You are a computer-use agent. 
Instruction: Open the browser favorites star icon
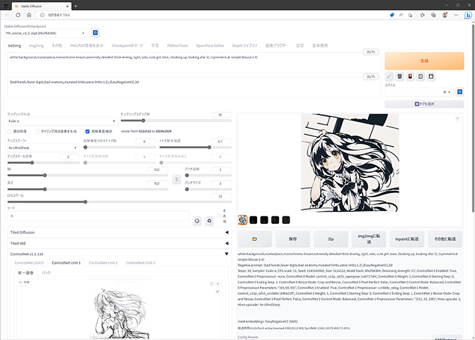[423, 15]
